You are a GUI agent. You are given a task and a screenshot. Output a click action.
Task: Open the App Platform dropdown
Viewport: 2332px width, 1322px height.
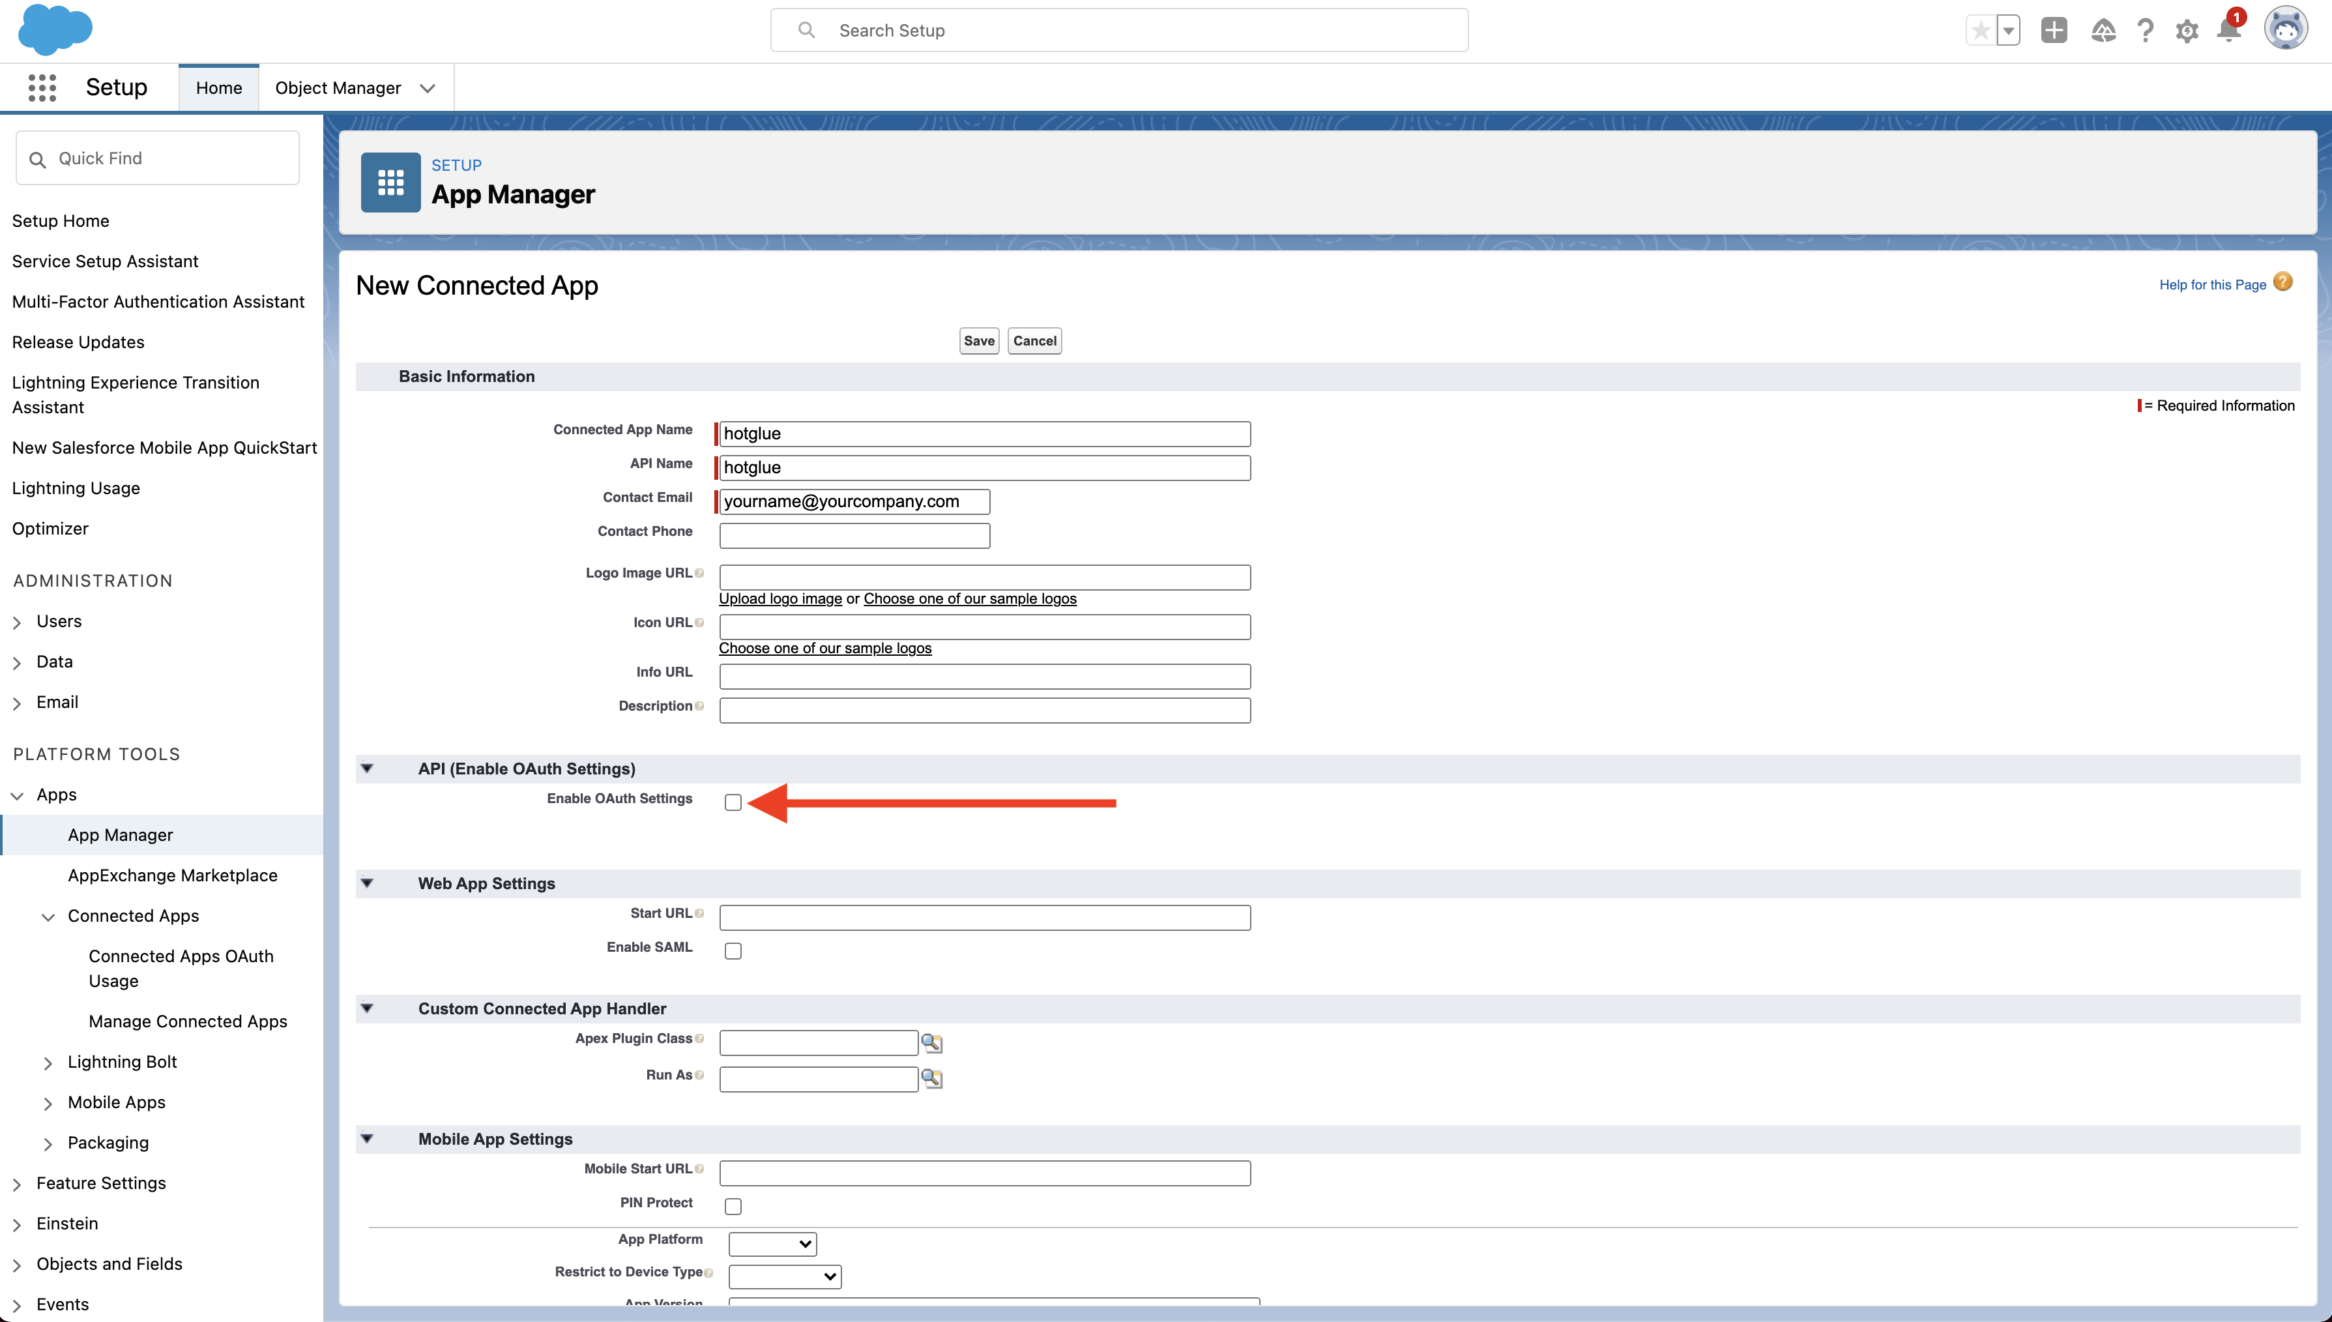pos(772,1244)
